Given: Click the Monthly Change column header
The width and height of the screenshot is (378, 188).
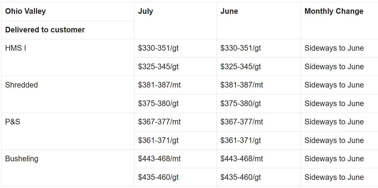Looking at the screenshot, I should pyautogui.click(x=334, y=11).
